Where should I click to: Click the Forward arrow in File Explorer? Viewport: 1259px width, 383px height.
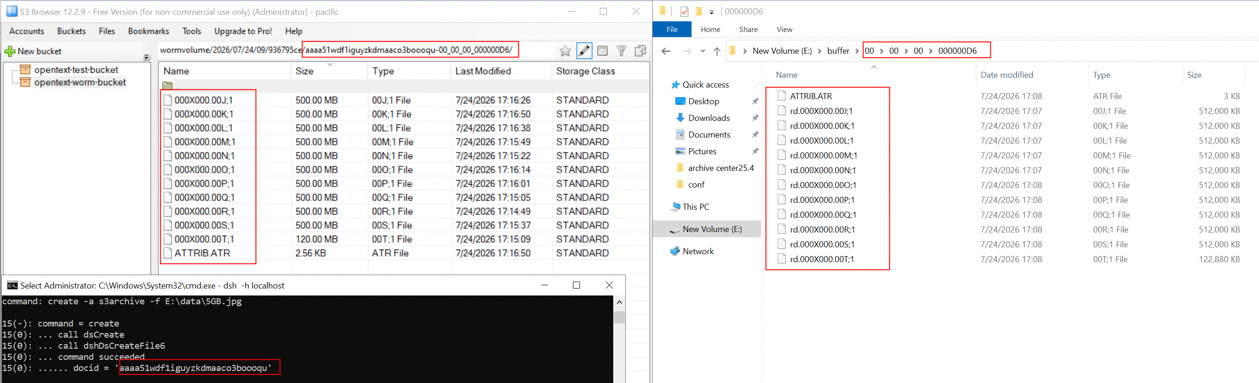686,51
